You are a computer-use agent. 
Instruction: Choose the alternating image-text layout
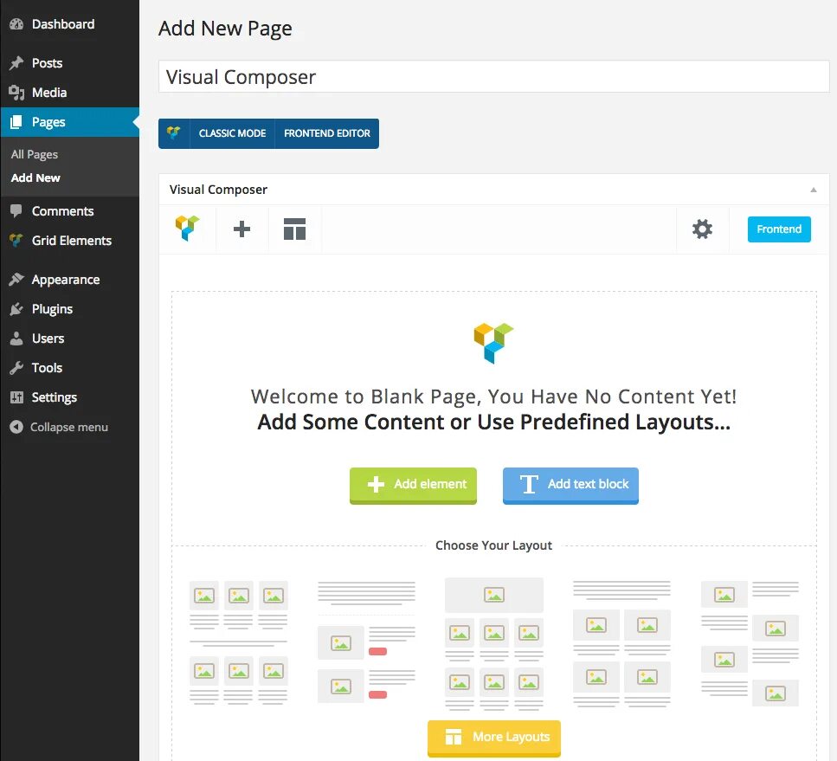[750, 643]
